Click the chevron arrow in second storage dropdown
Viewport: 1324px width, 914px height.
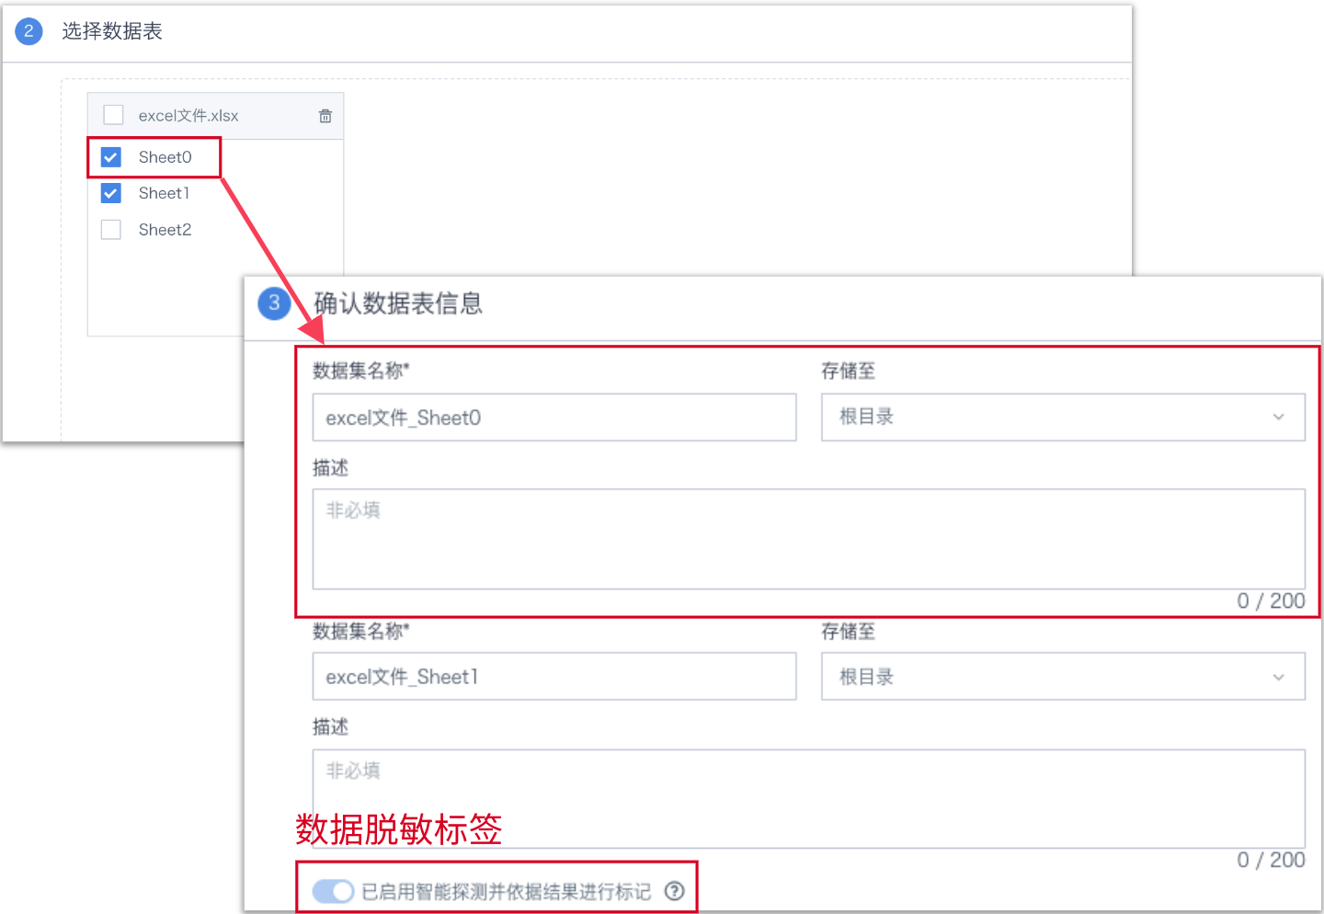(x=1278, y=678)
